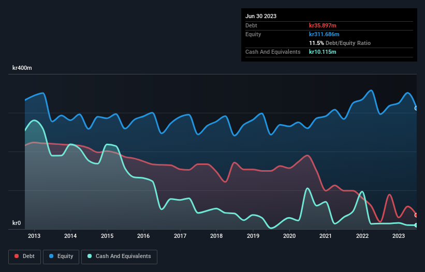The image size is (425, 272).
Task: Select the 2023 x-axis label
Action: (399, 236)
